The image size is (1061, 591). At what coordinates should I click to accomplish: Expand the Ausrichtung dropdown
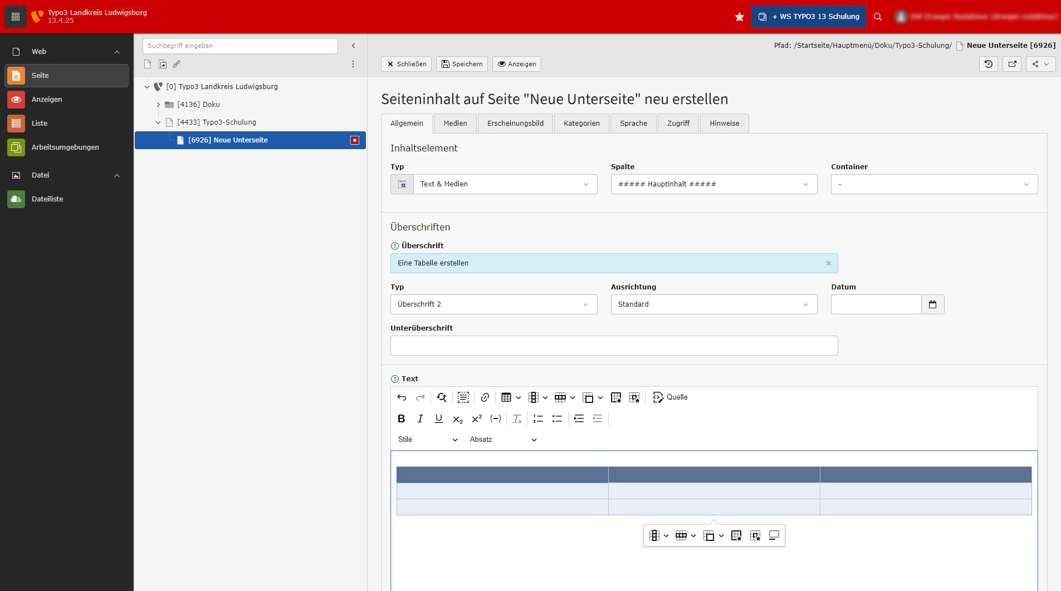713,304
